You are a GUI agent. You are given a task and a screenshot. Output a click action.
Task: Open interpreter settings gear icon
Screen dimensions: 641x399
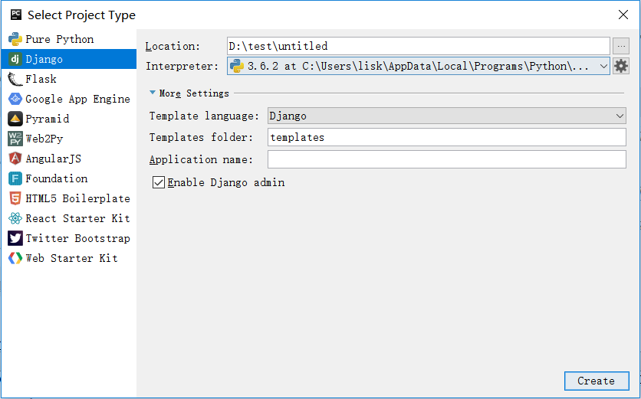tap(621, 66)
